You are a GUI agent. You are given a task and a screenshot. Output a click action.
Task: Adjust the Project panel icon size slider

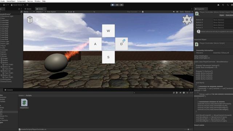(188, 130)
